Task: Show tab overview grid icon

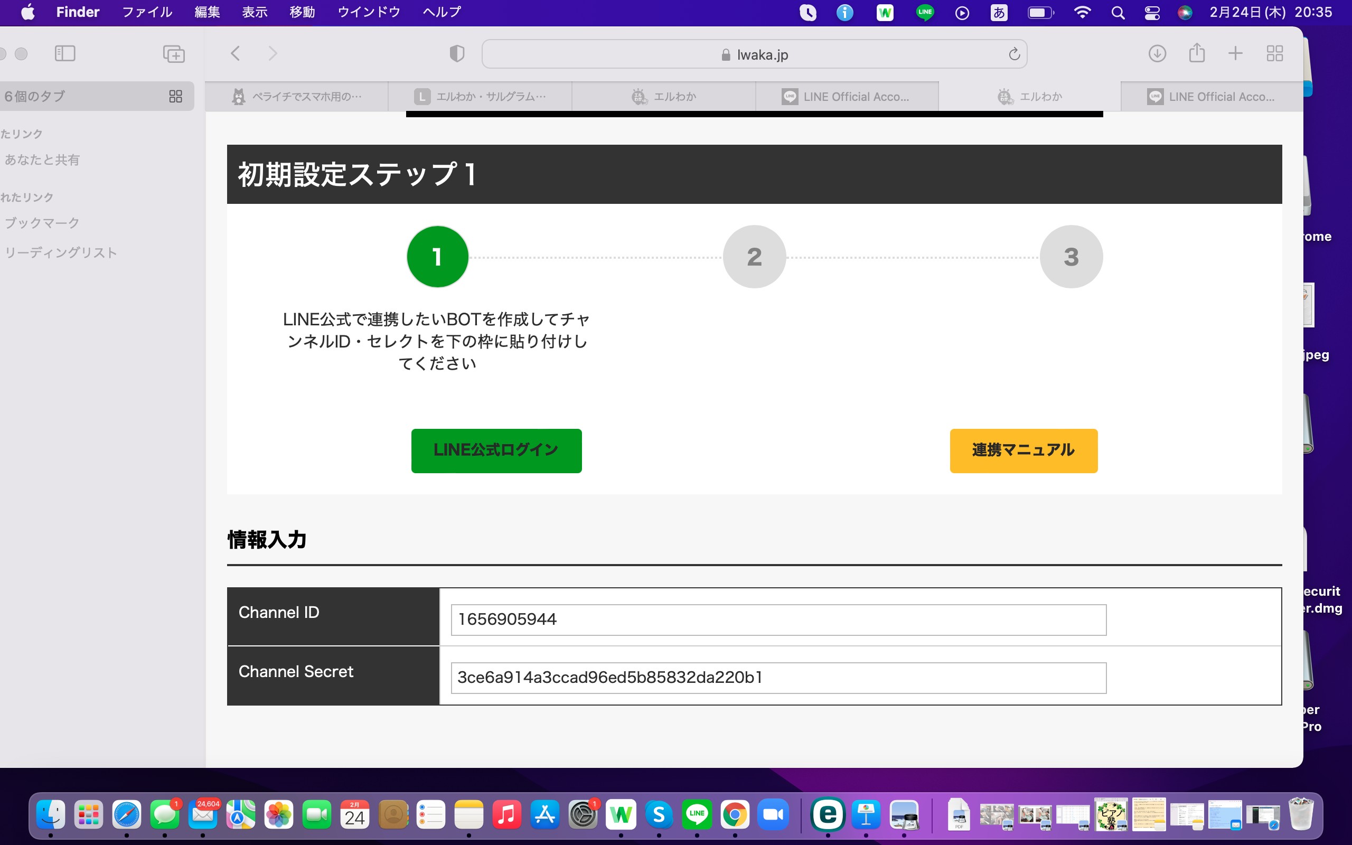Action: pyautogui.click(x=1275, y=54)
